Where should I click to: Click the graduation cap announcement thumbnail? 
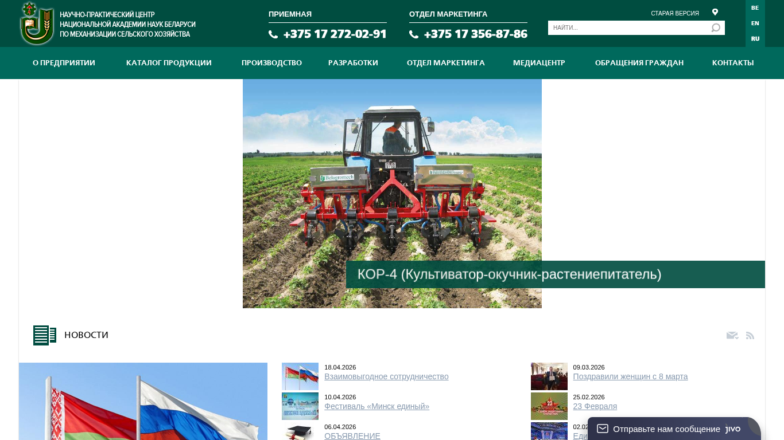coord(300,431)
